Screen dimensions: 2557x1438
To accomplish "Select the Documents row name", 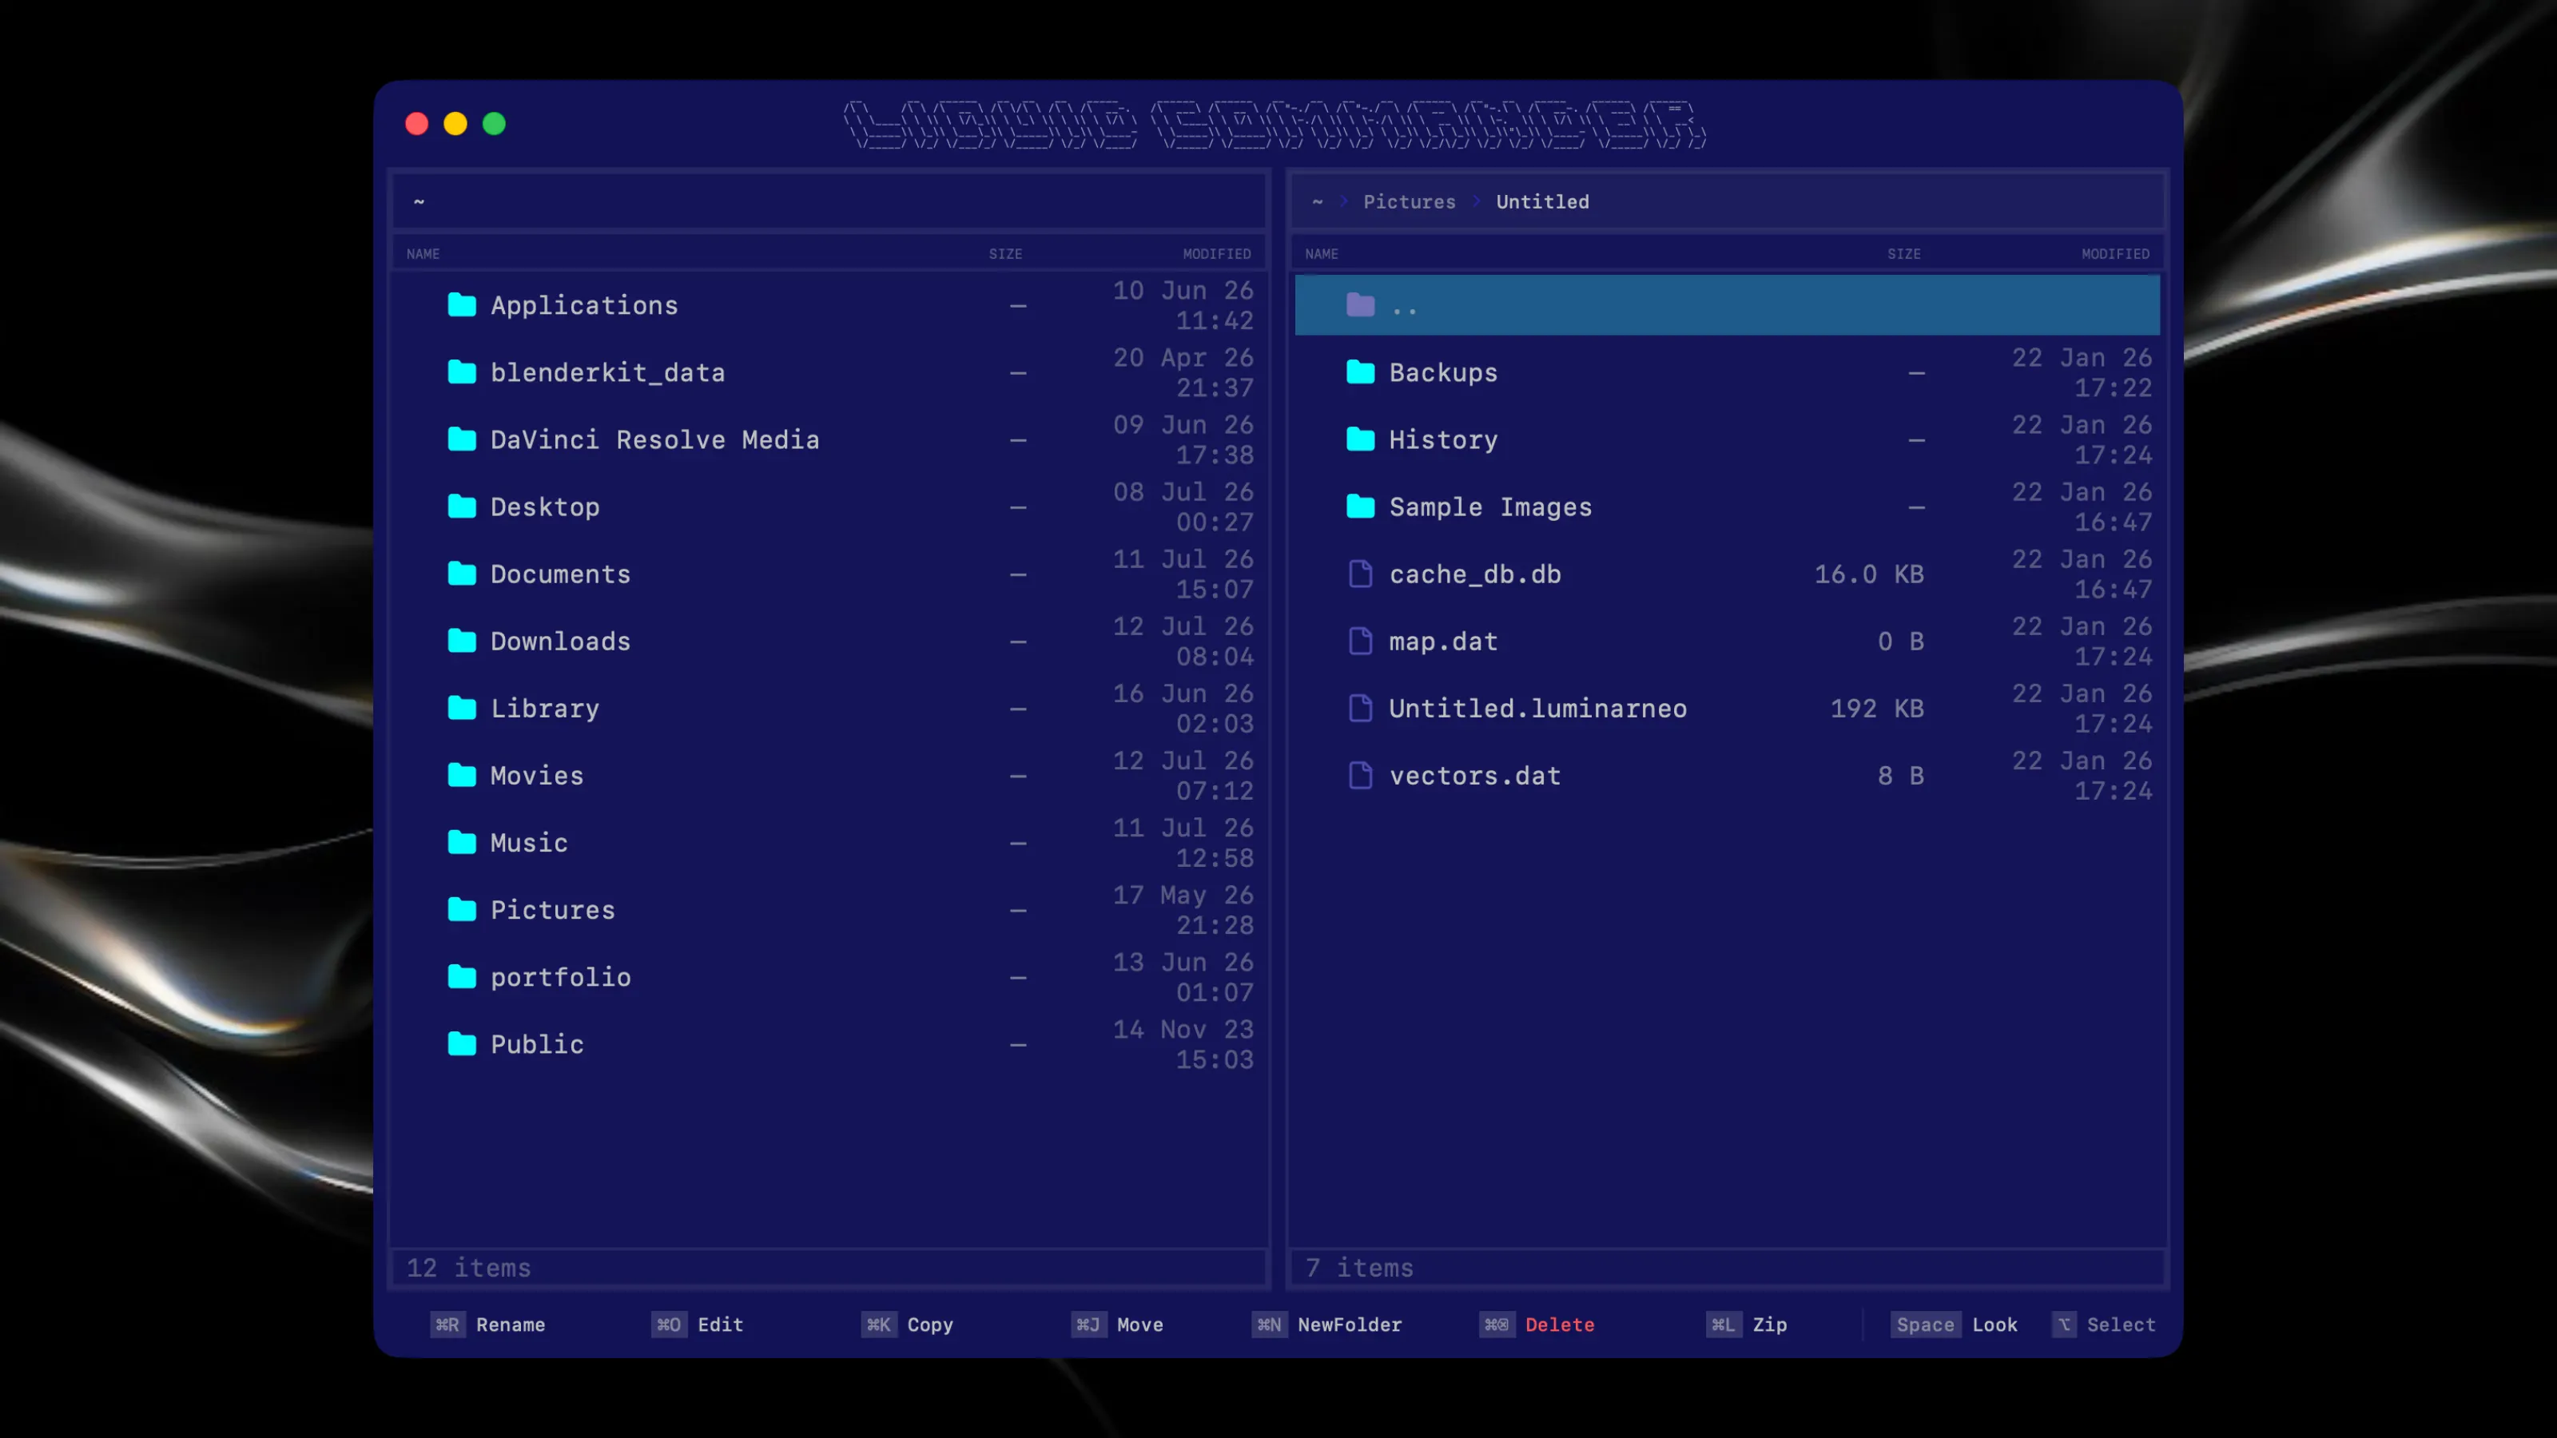I will click(x=561, y=574).
